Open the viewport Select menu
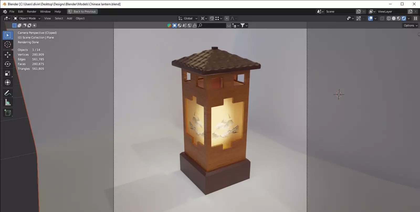 [59, 18]
